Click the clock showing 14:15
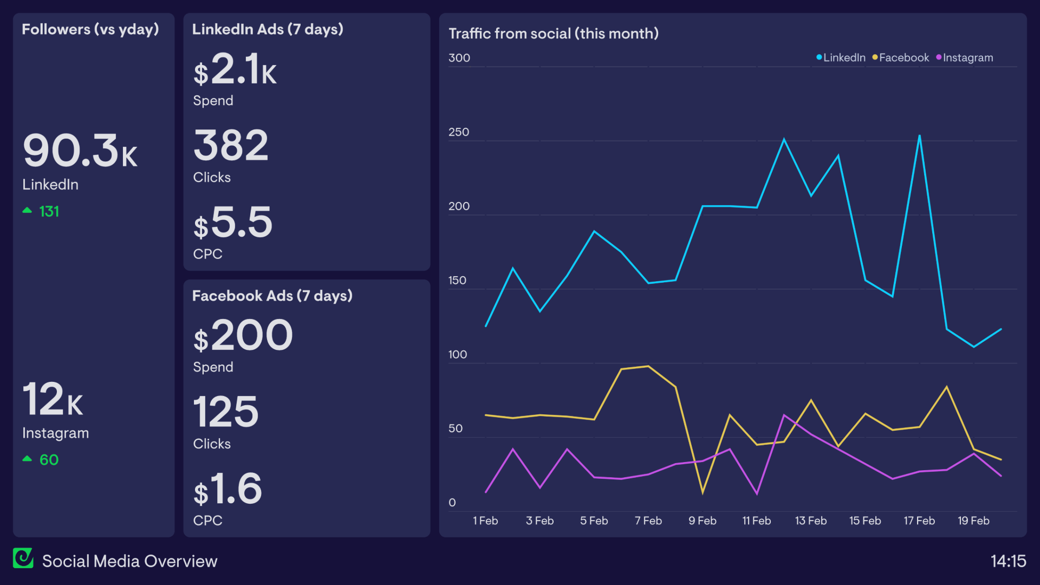This screenshot has height=585, width=1040. 1009,561
